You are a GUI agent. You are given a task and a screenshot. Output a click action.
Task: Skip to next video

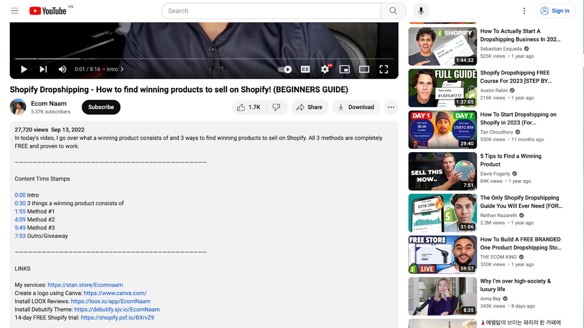[43, 69]
